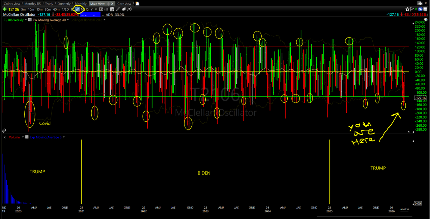Select the 10m timeframe
This screenshot has height=219, width=430.
(x=31, y=9)
